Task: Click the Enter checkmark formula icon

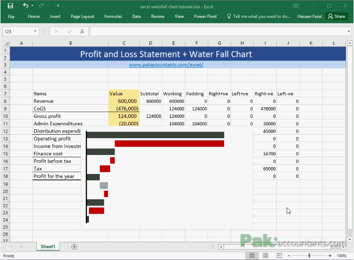Action: [69, 31]
